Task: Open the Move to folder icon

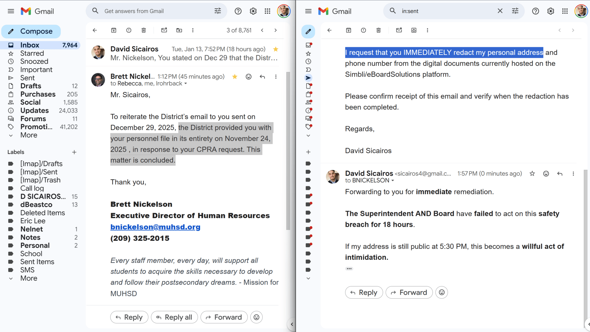Action: [179, 30]
